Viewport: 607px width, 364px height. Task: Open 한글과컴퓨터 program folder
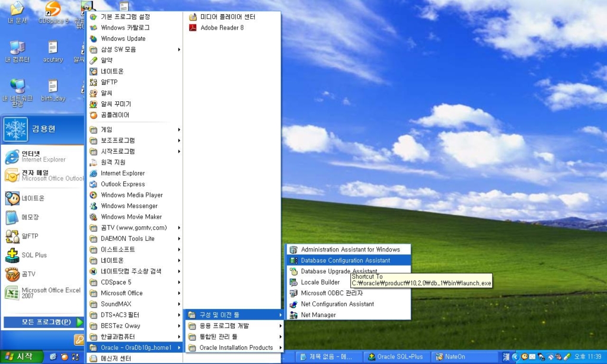134,337
